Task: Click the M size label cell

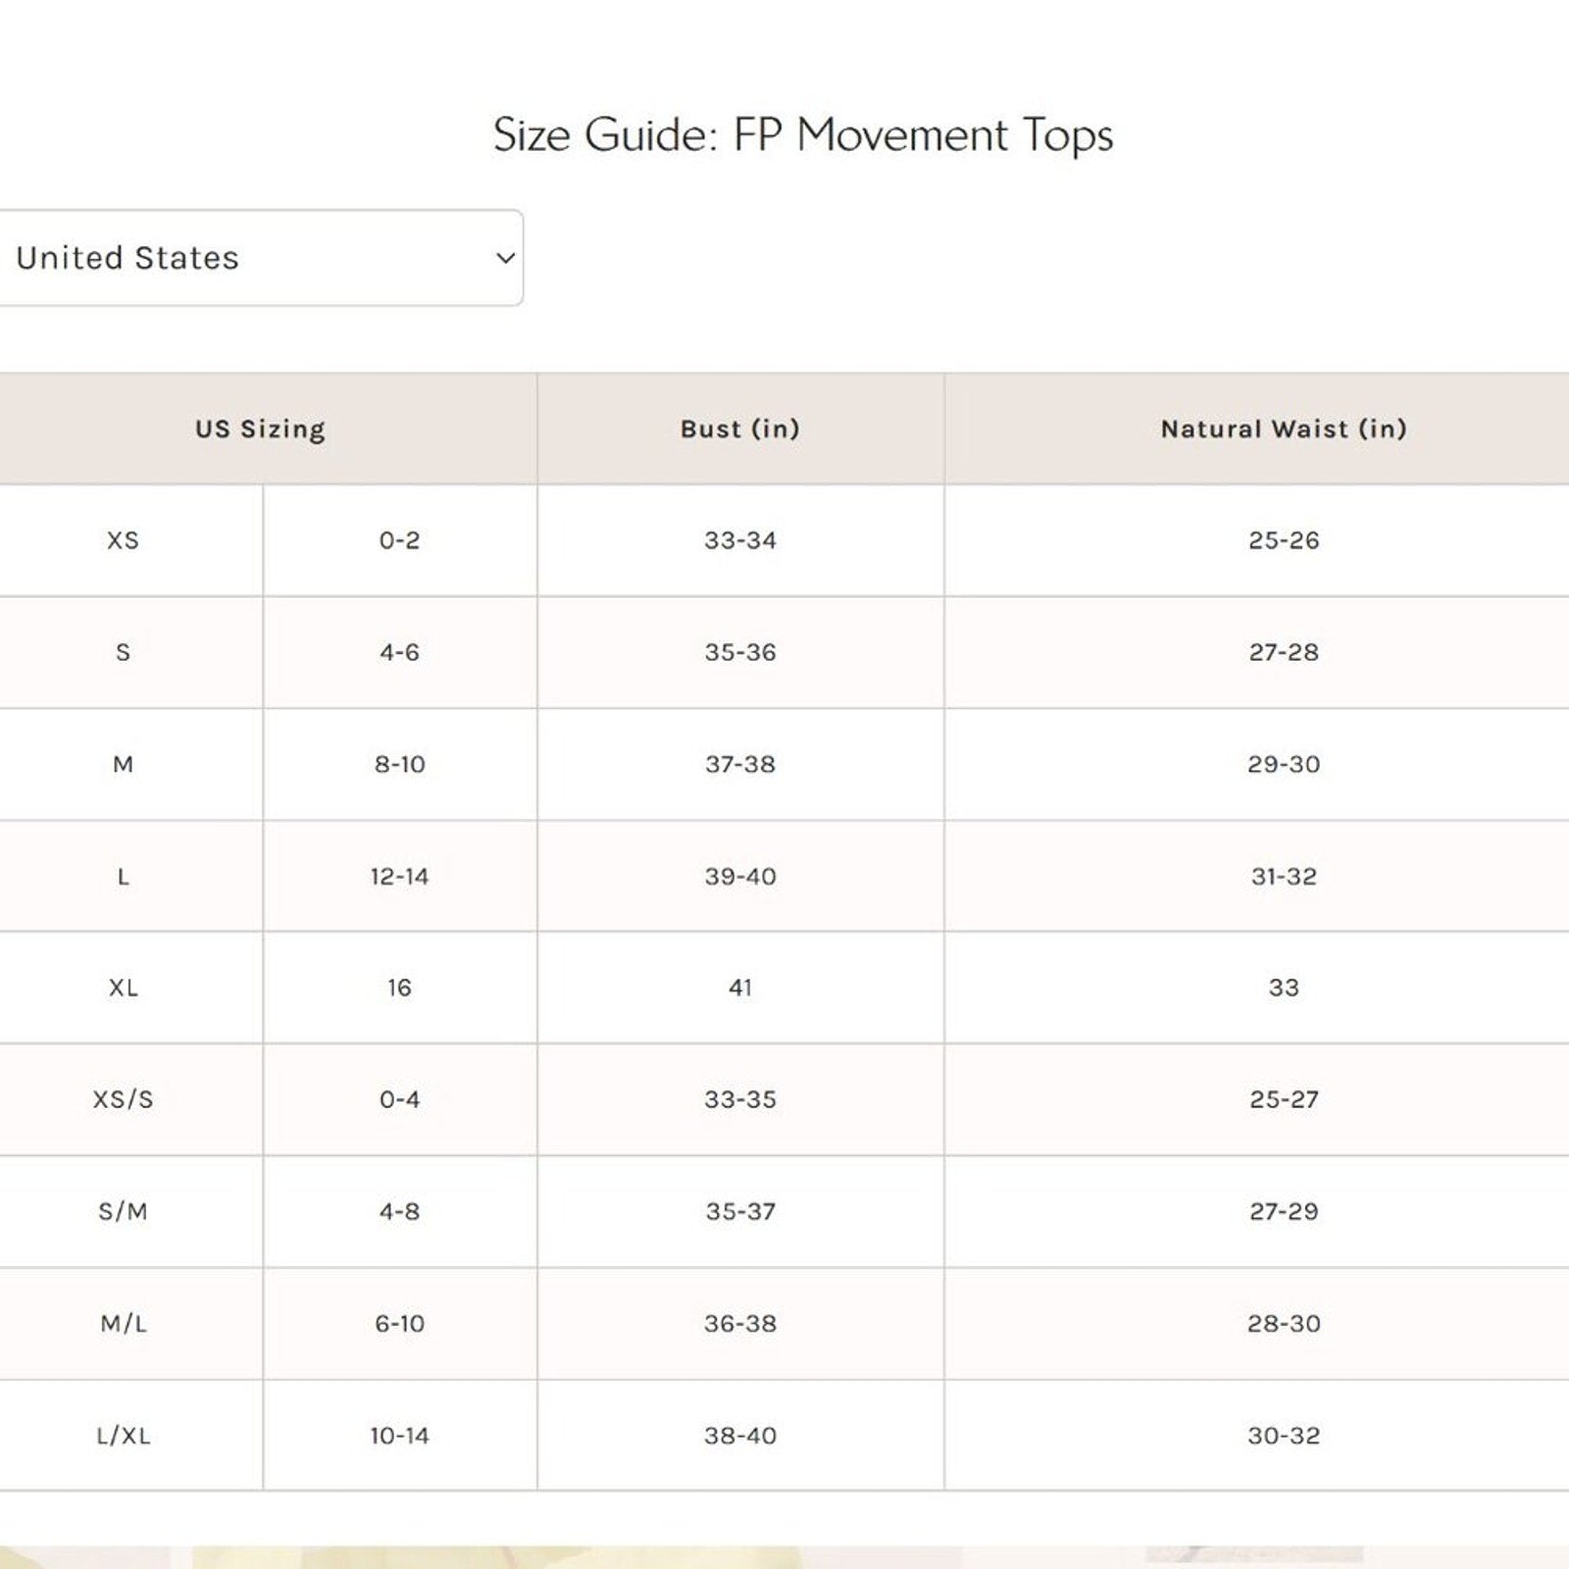Action: point(123,764)
